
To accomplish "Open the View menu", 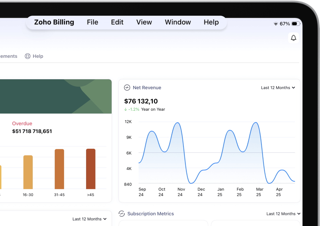I will pos(144,22).
